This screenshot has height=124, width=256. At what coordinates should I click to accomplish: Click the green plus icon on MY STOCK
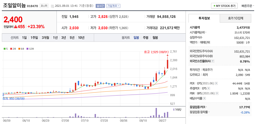pyautogui.click(x=214, y=6)
